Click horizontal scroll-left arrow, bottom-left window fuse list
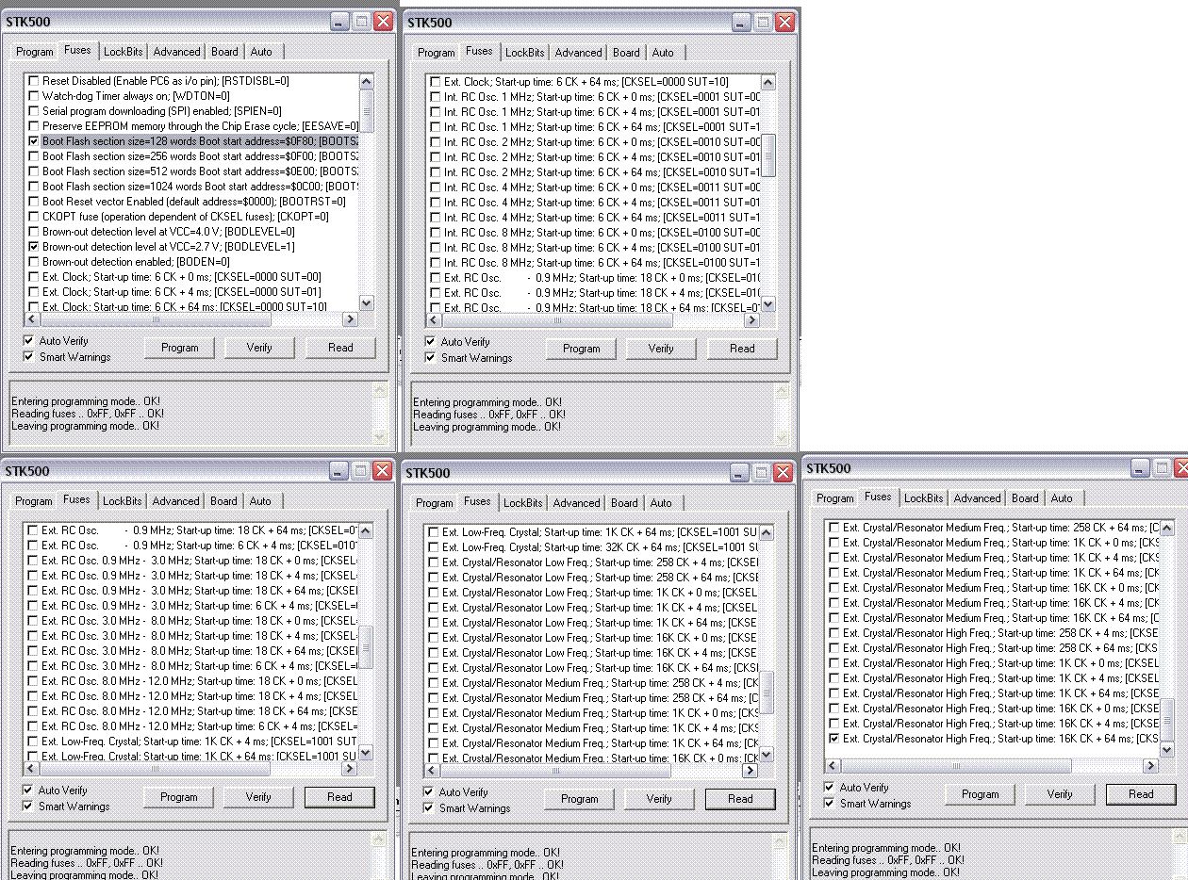Viewport: 1188px width, 880px height. (x=31, y=770)
